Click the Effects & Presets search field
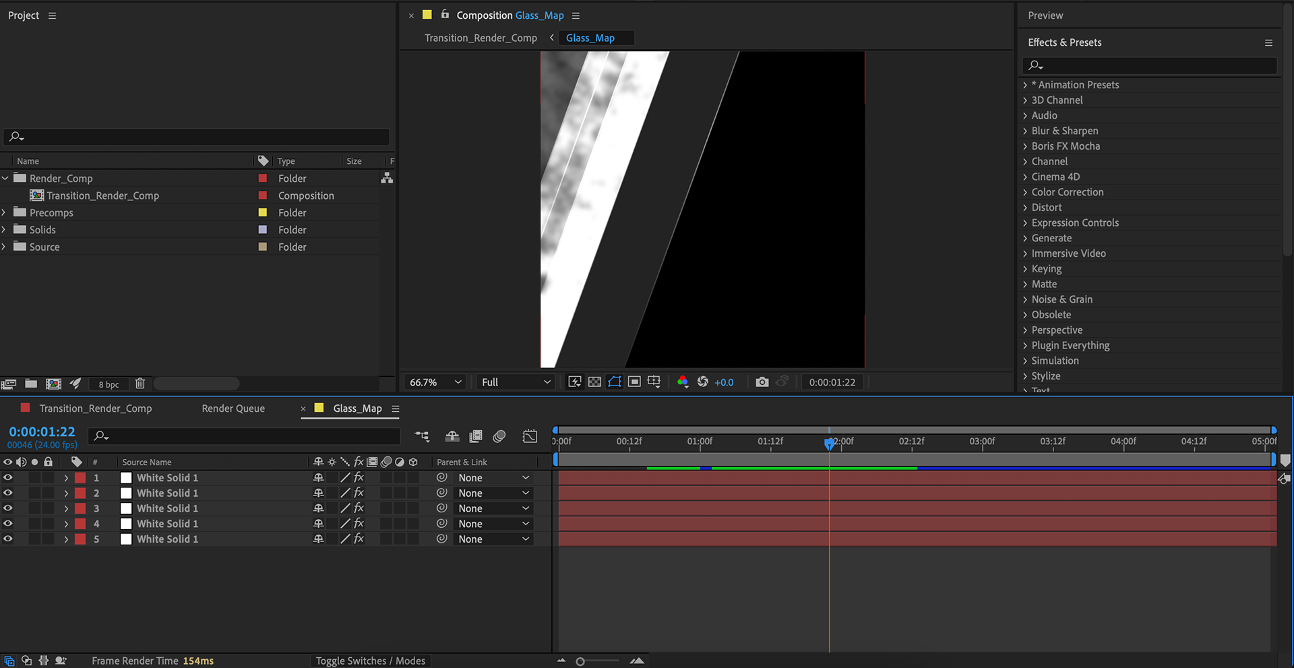This screenshot has width=1294, height=668. coord(1150,65)
